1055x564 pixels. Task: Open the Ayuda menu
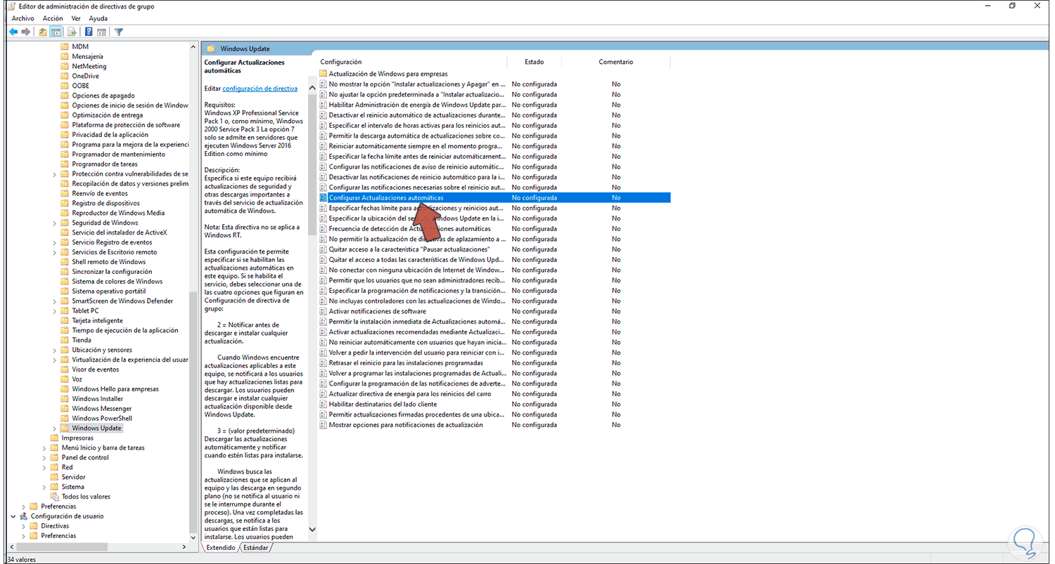point(98,18)
